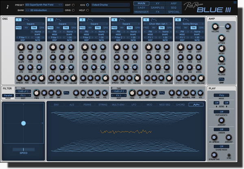Select the waveform display tab icon
Viewport: 244px width, 169px height.
coord(196,104)
